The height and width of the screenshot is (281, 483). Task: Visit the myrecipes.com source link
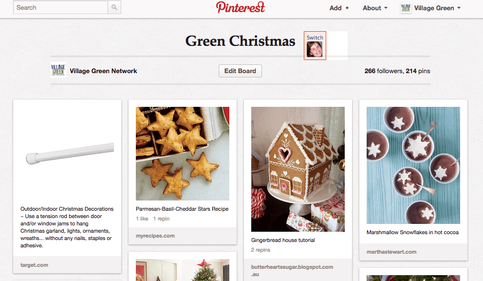tap(155, 236)
